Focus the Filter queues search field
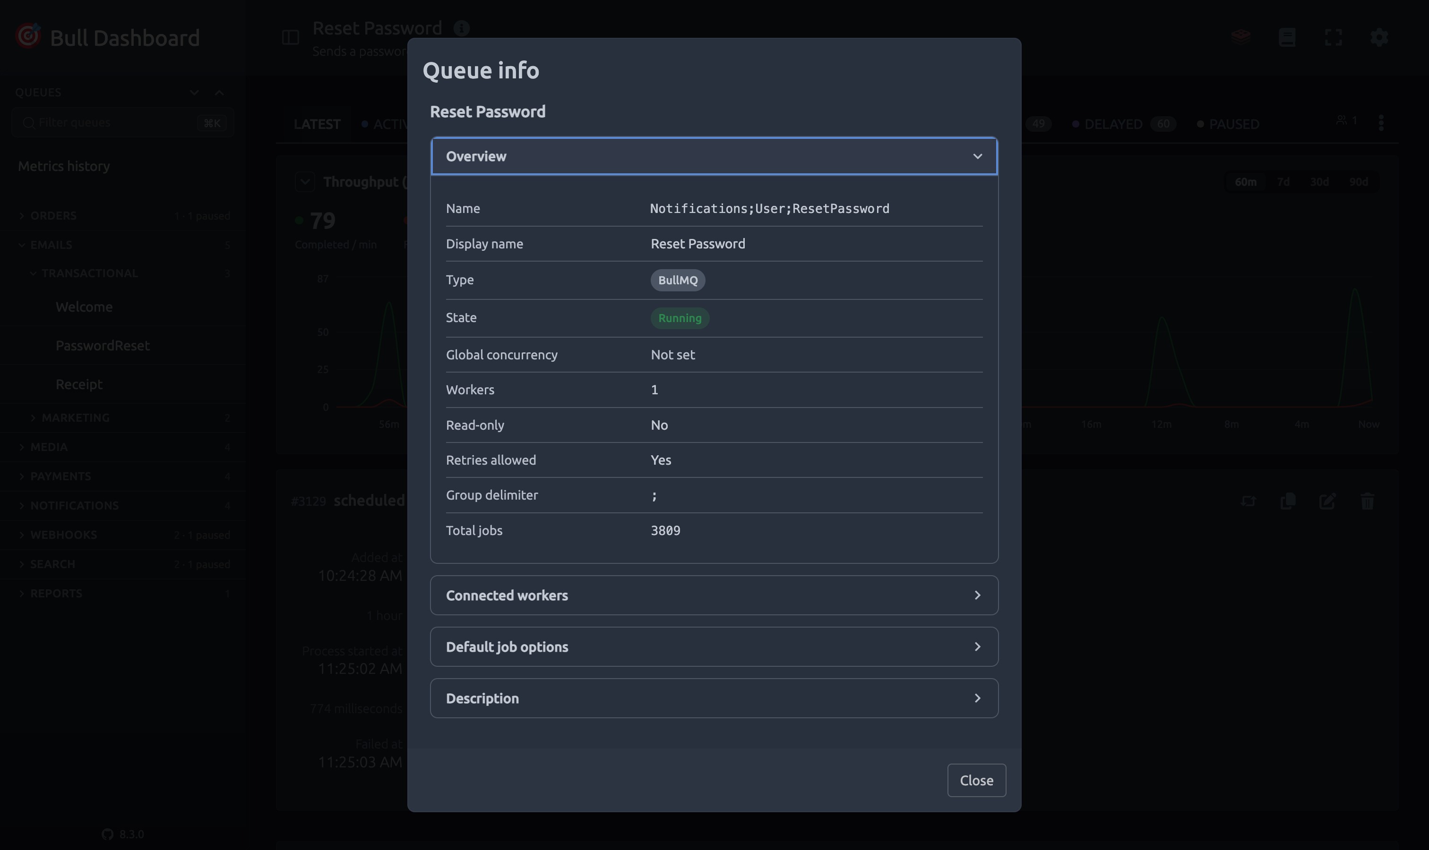 tap(123, 123)
